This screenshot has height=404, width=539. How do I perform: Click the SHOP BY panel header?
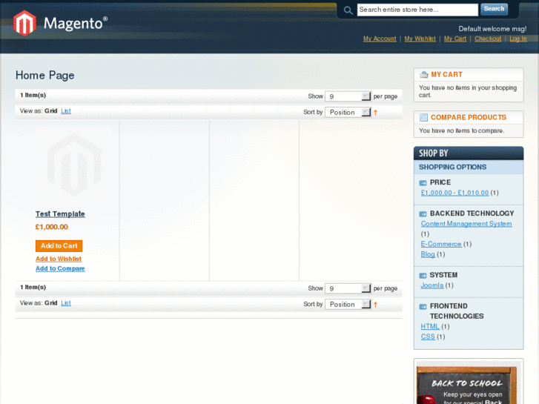[468, 153]
